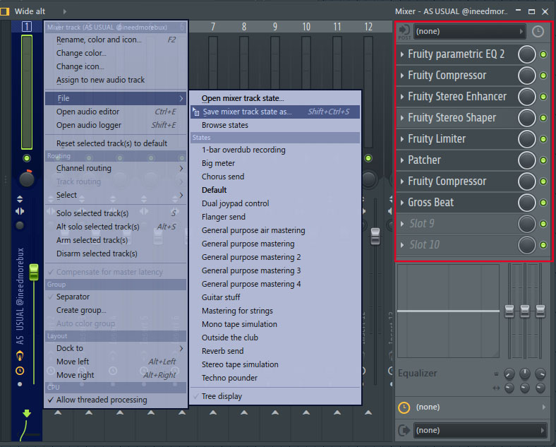
Task: Toggle Fruity Limiter enable light
Action: point(543,139)
